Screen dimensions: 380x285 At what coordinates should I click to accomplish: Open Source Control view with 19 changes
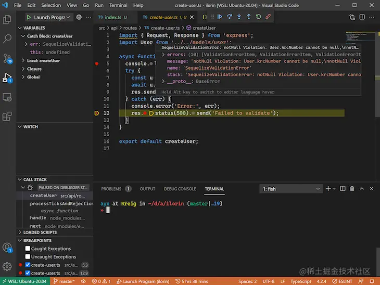7,58
